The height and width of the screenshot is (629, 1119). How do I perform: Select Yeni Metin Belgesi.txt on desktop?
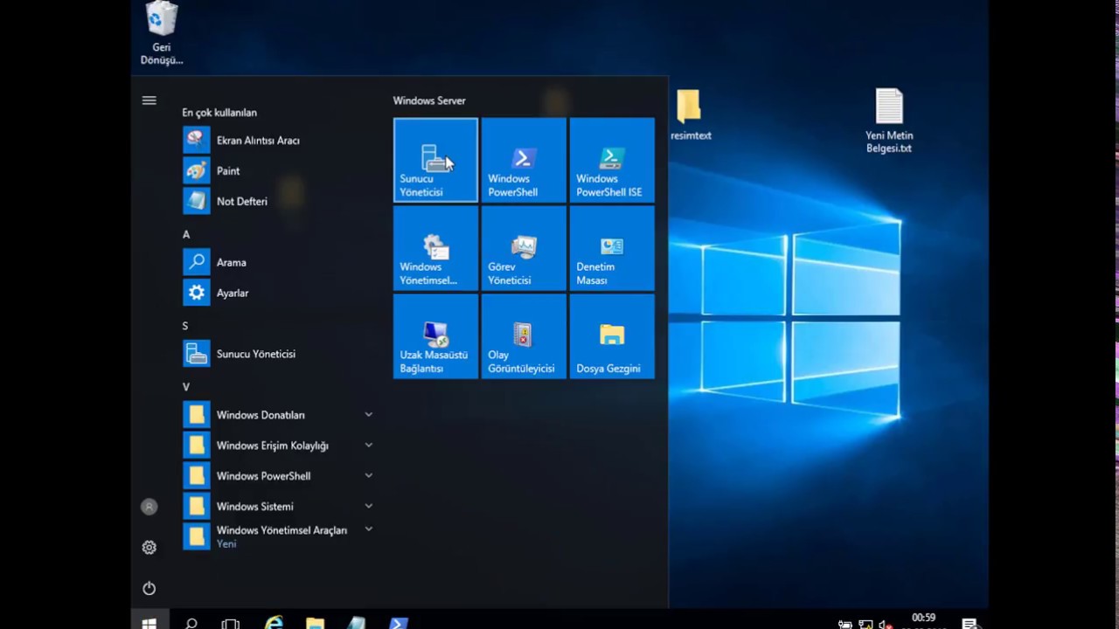pos(889,121)
